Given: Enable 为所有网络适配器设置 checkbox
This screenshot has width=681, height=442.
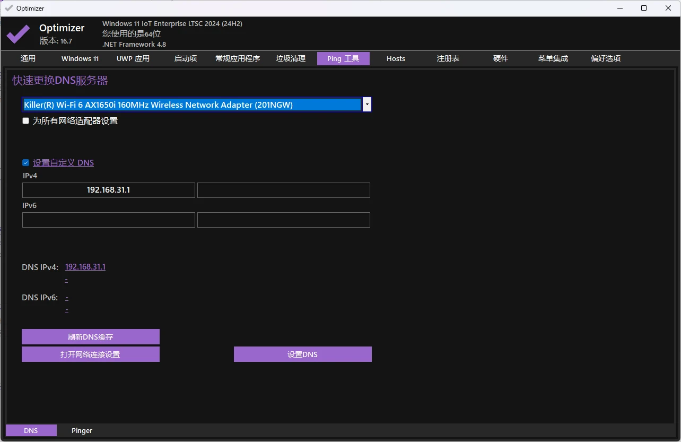Looking at the screenshot, I should point(25,121).
